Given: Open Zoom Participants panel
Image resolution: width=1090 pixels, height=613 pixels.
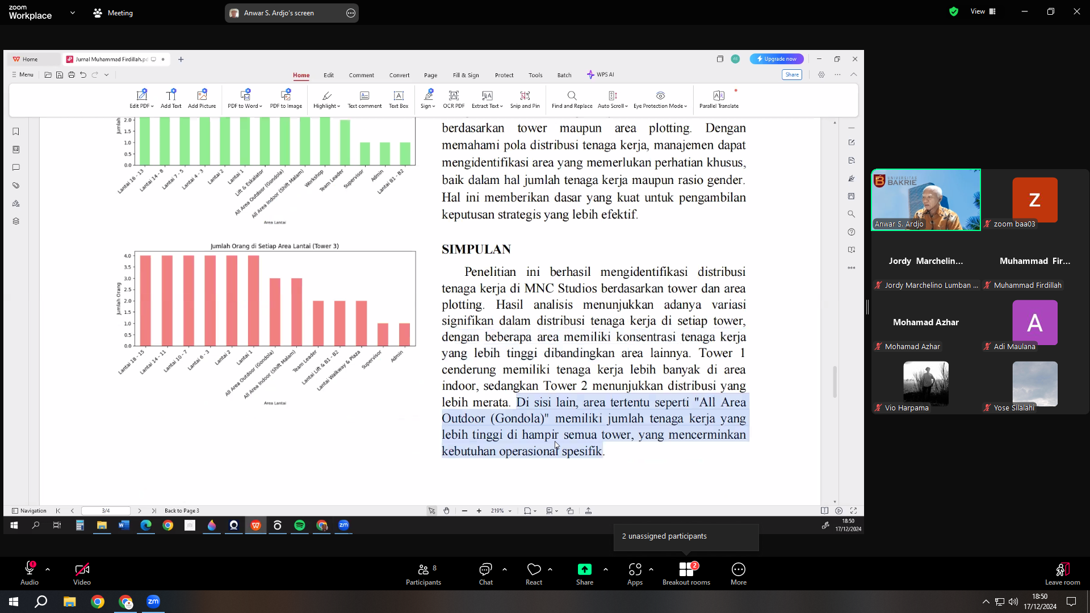Looking at the screenshot, I should pyautogui.click(x=424, y=574).
